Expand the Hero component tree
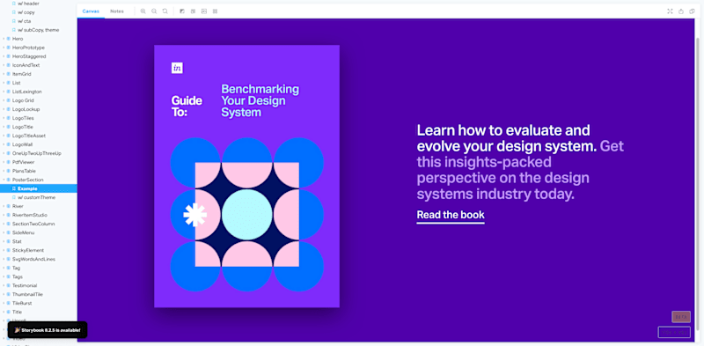 tap(4, 39)
